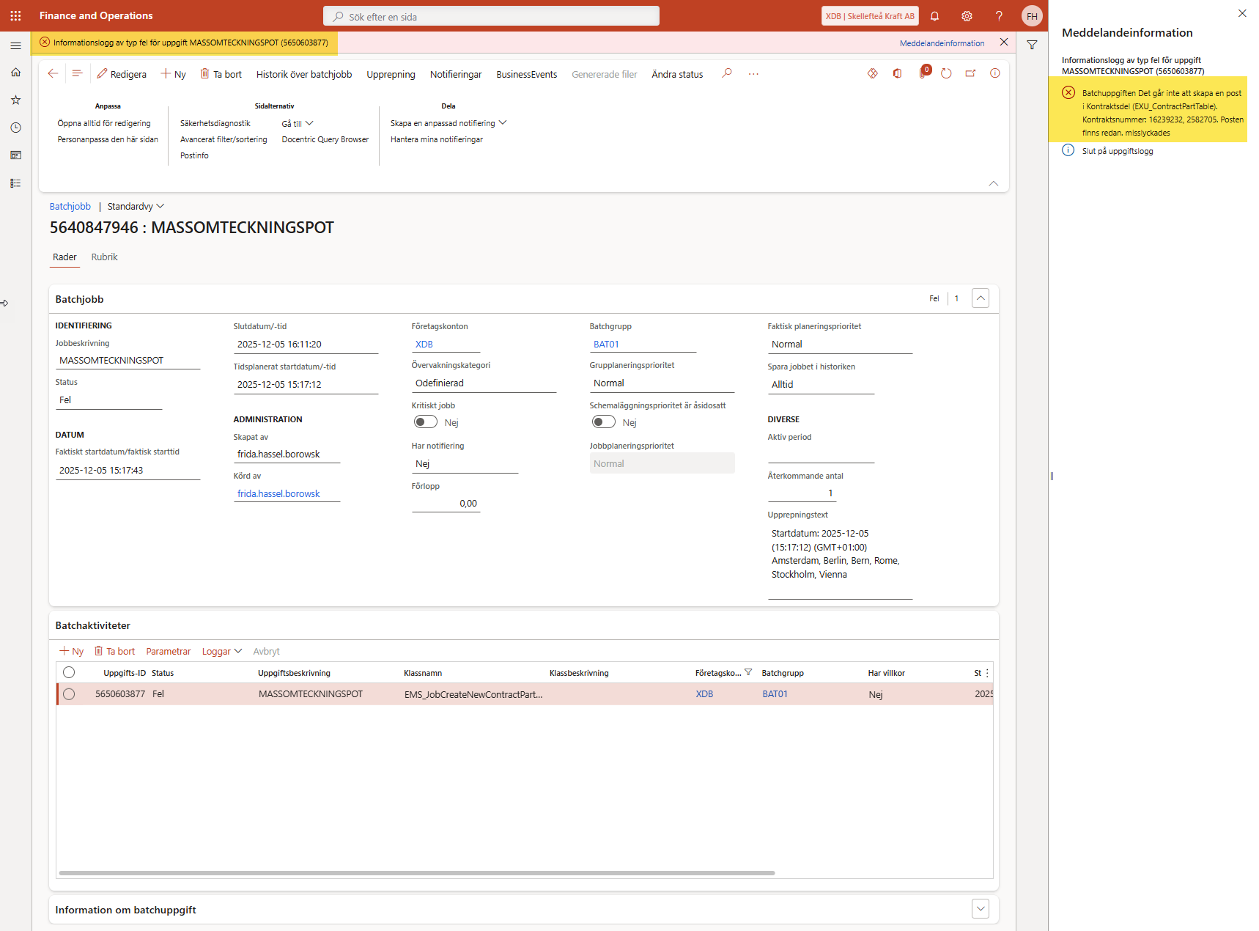This screenshot has width=1259, height=931.
Task: Click the Favorites star in sidebar
Action: coord(15,100)
